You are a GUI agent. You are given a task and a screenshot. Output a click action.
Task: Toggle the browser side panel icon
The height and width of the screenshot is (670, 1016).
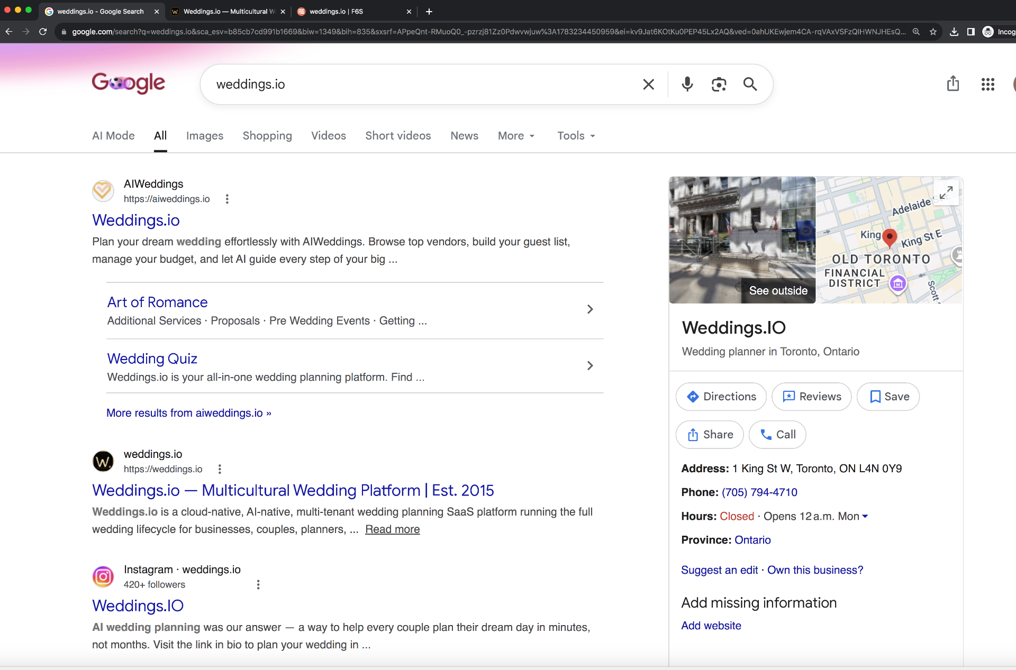tap(970, 32)
